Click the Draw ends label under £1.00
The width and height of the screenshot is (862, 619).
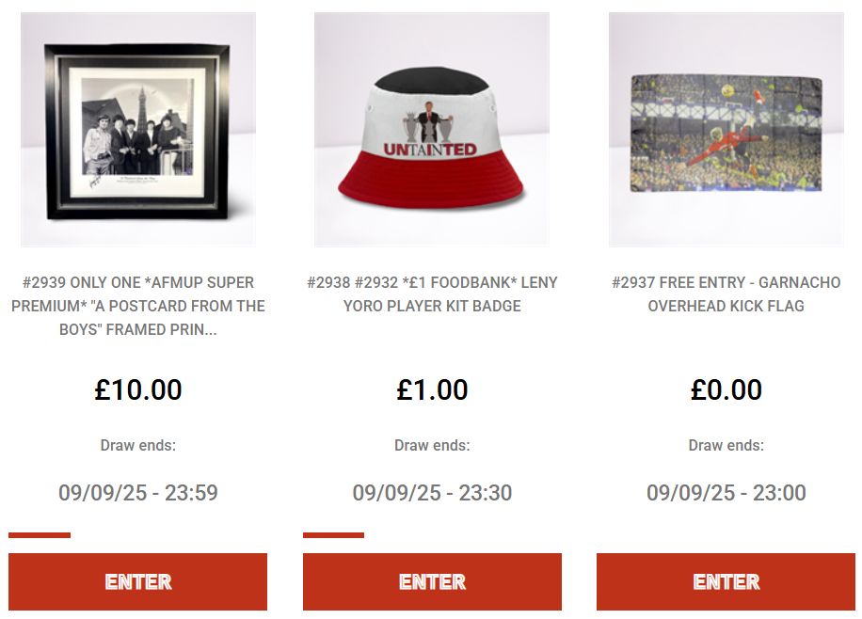[x=432, y=445]
